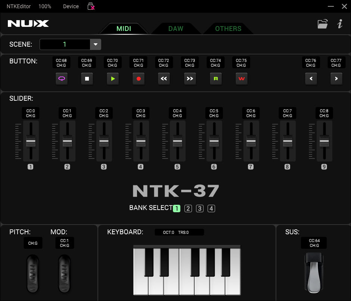Switch to the DAW tab
Screen dimensions: 351x301
pyautogui.click(x=175, y=28)
